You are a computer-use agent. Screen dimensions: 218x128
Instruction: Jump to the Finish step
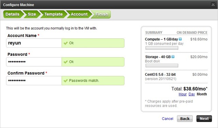coord(102,14)
